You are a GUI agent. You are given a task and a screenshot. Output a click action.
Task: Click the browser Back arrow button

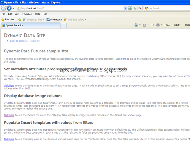coord(3,8)
